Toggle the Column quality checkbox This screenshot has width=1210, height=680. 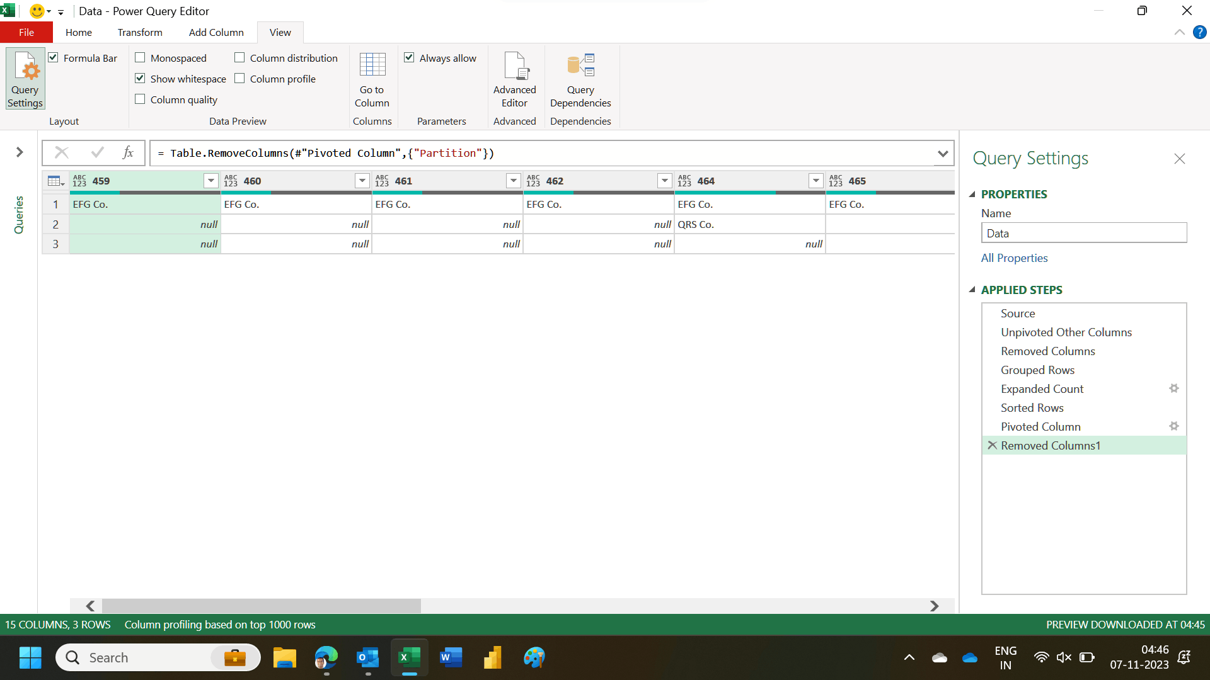pos(141,99)
